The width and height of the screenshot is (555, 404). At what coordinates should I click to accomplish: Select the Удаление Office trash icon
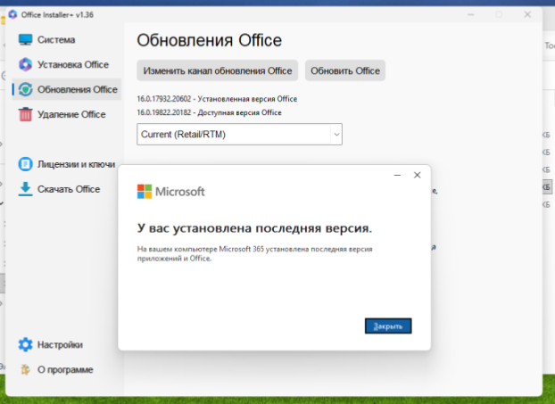pos(25,114)
